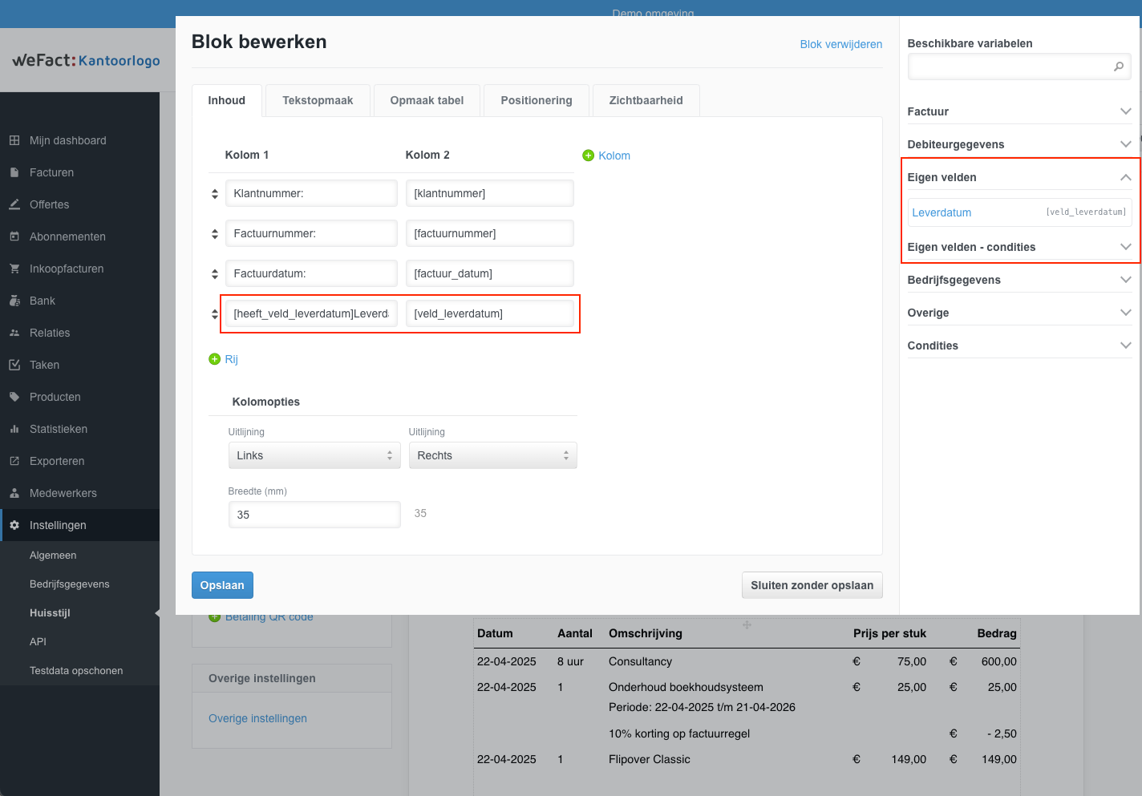Image resolution: width=1142 pixels, height=796 pixels.
Task: Expand the Bedrijfsgegevens variables section
Action: click(x=1125, y=280)
